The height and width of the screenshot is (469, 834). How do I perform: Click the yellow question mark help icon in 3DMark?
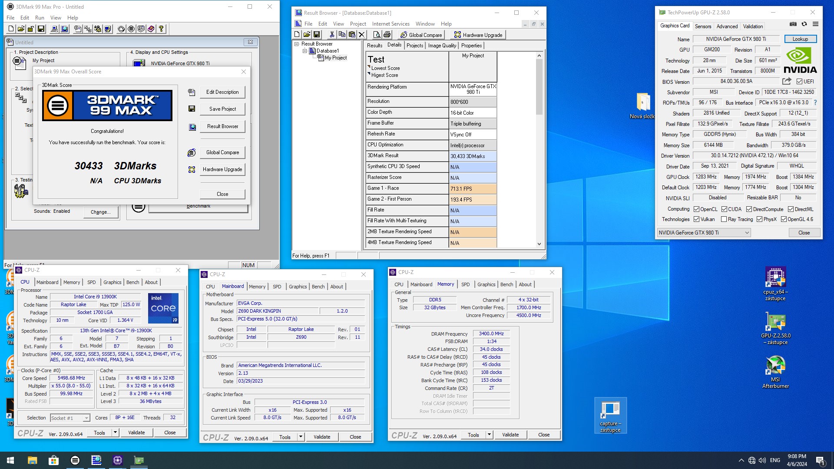point(161,29)
